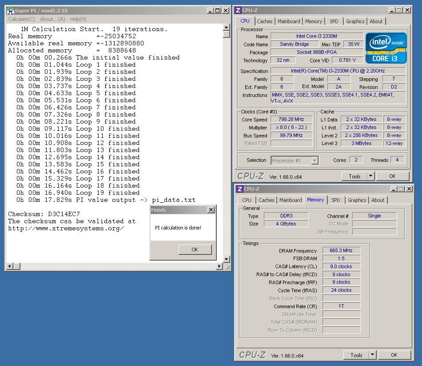Click 'Loop 19 finished' line in Super PI
Image resolution: width=422 pixels, height=366 pixels.
click(78, 193)
